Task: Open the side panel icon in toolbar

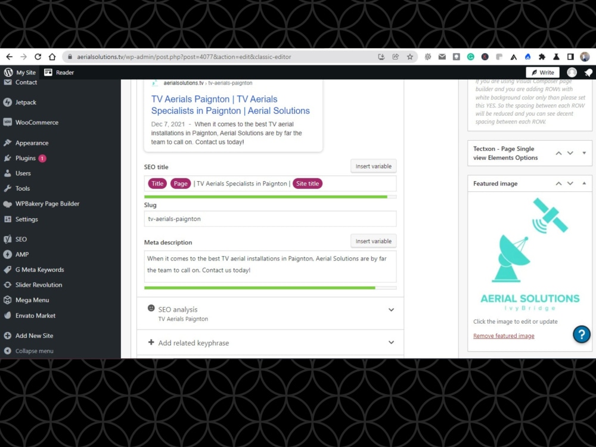Action: point(570,57)
